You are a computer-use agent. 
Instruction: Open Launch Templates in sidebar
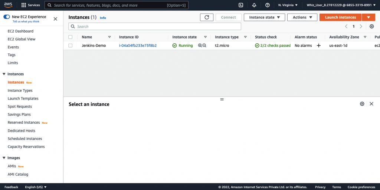coord(23,99)
